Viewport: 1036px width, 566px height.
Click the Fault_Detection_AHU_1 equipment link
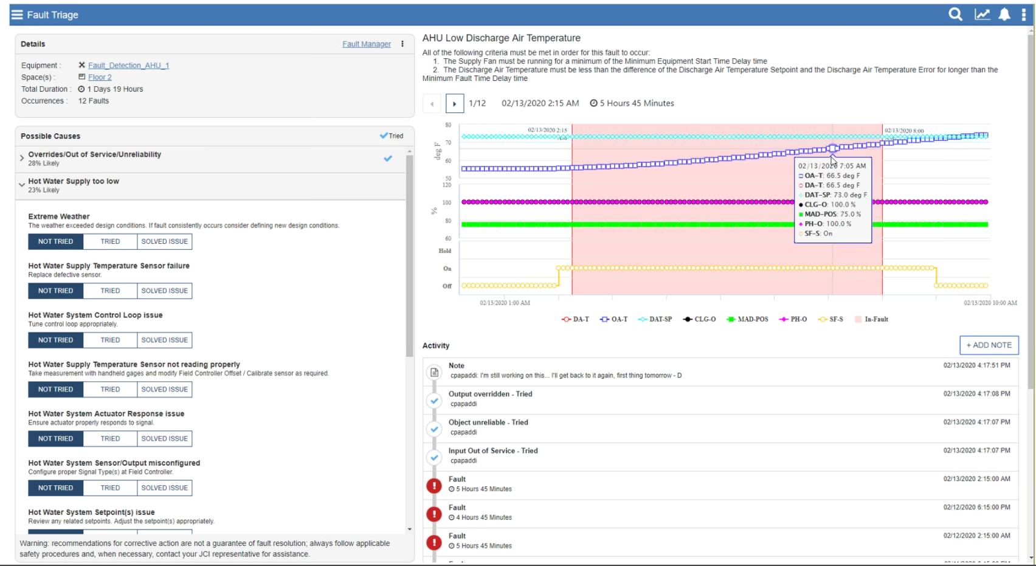[x=128, y=65]
